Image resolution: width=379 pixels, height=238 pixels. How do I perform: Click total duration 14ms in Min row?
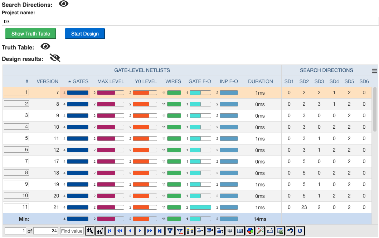[x=260, y=219]
